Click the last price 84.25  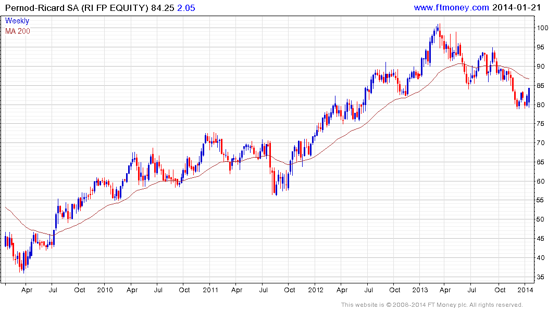[163, 8]
